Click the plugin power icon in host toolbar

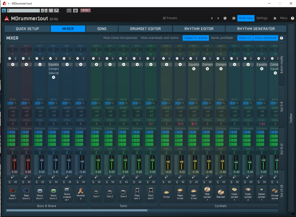coord(4,11)
